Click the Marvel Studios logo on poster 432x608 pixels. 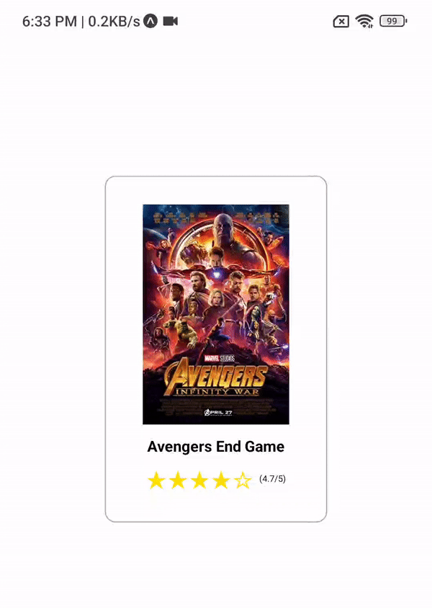(x=220, y=358)
